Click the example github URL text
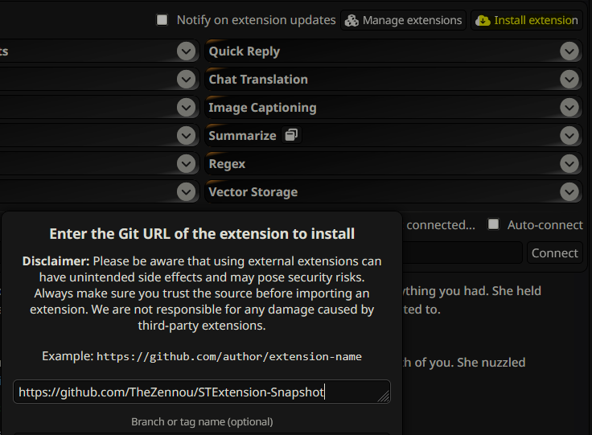Viewport: 592px width, 435px height. point(229,356)
